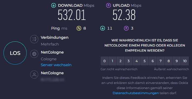Viewport: 192px width, 99px height.
Task: Pick rating 9 for NetCologne
Action: pyautogui.click(x=177, y=61)
